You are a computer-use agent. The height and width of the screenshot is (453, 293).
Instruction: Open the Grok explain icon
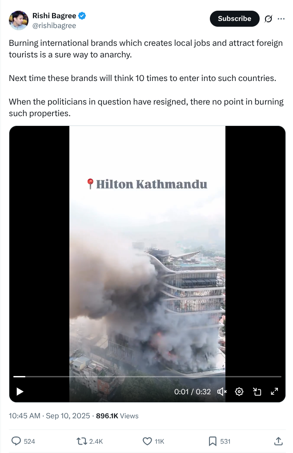pos(268,19)
